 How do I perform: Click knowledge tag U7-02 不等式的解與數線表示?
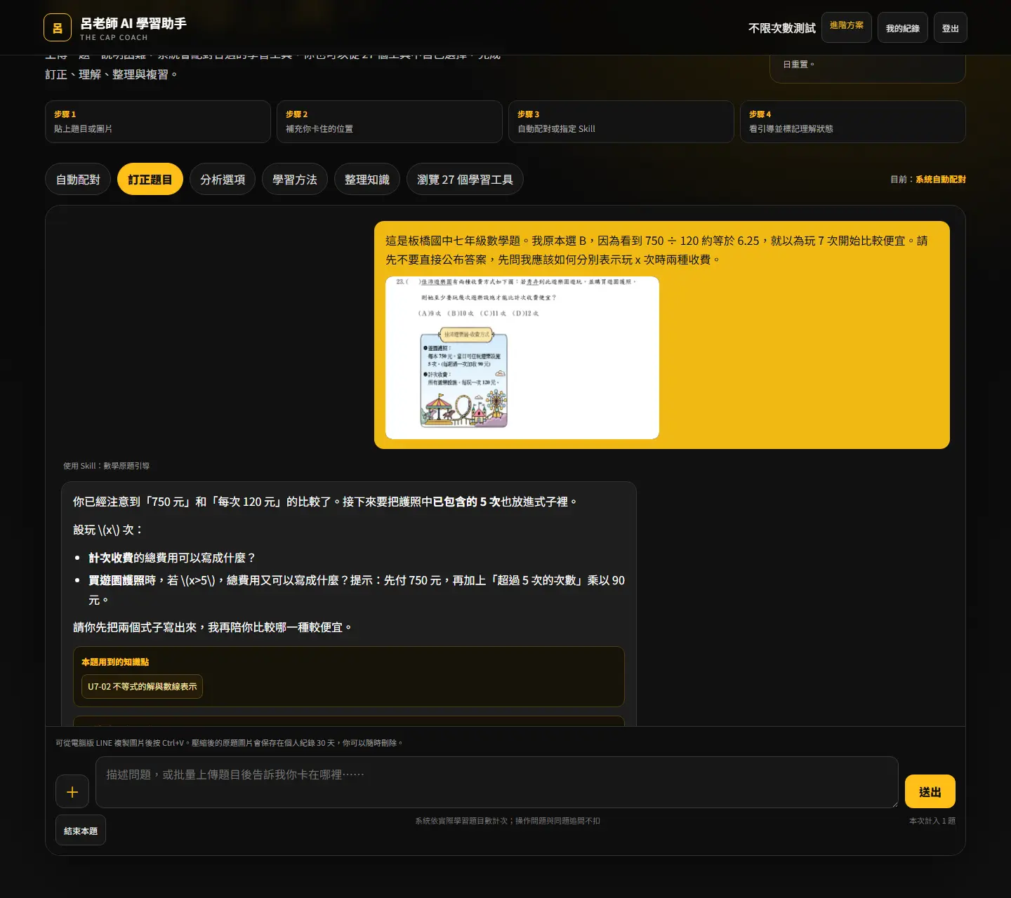pyautogui.click(x=142, y=686)
